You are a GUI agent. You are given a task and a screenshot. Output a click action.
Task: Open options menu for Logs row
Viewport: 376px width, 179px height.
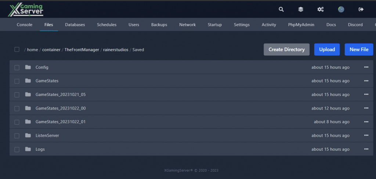(x=366, y=149)
